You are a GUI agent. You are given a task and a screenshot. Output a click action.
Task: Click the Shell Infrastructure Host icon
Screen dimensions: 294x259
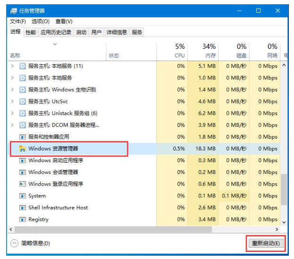(x=22, y=208)
